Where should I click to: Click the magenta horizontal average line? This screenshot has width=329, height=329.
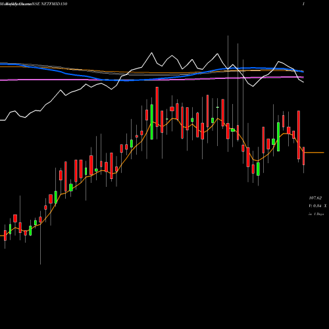tap(152, 79)
